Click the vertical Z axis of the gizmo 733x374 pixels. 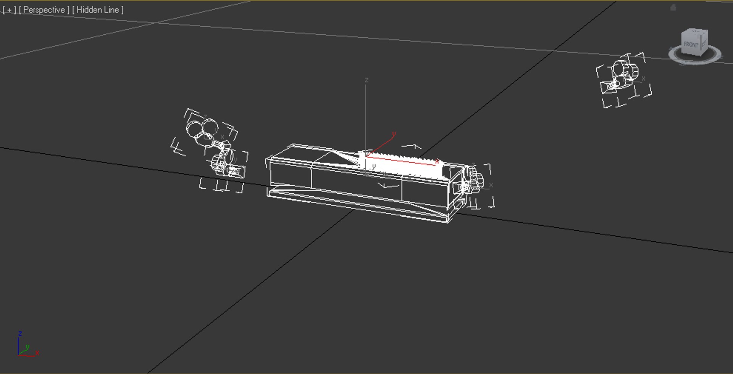click(366, 118)
